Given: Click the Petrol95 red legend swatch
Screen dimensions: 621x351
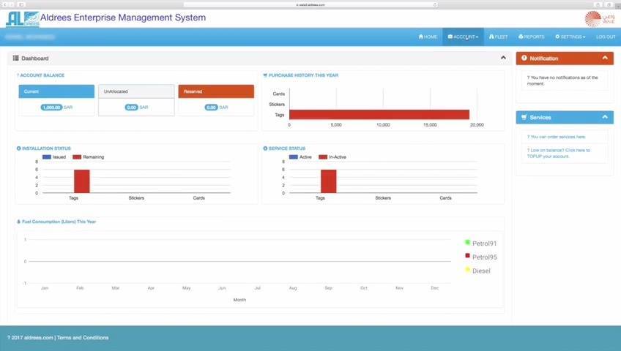Looking at the screenshot, I should click(467, 256).
